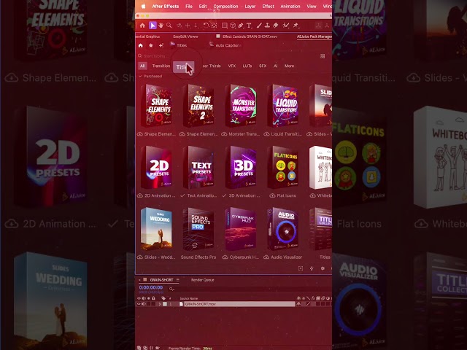Collapse the Purchased section
This screenshot has height=350, width=467.
pyautogui.click(x=140, y=76)
